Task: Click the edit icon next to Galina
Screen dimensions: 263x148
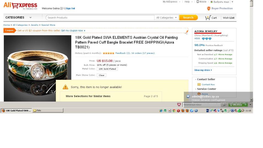Action: [x=62, y=8]
